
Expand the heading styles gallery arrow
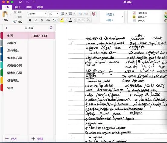coord(122,17)
